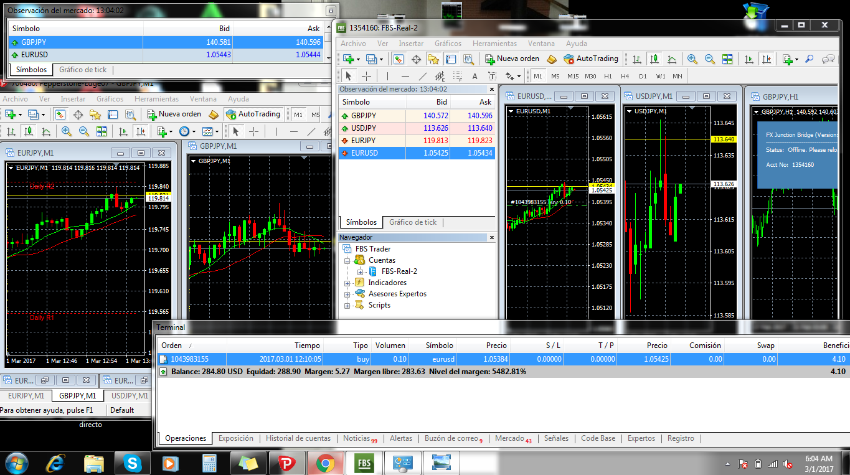Expand the Asesores Expertos tree node
Screen dimensions: 850x475
347,294
